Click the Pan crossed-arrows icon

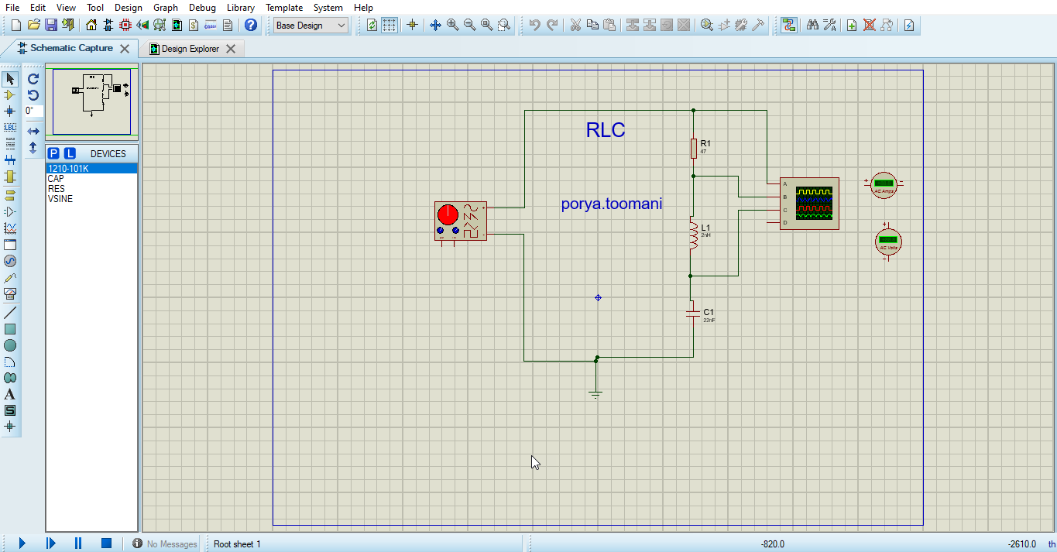click(x=435, y=25)
